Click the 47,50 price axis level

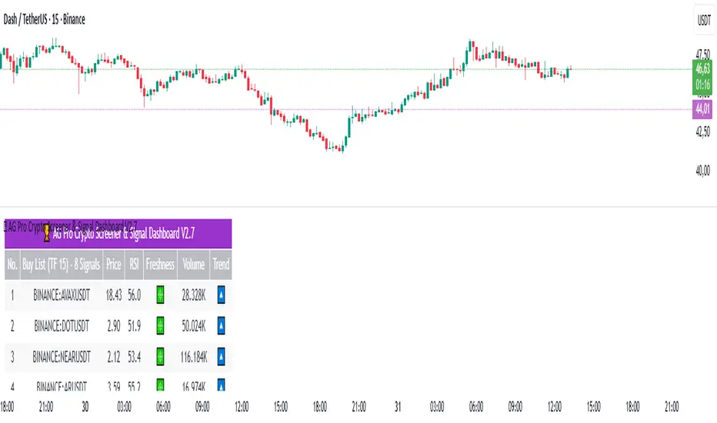(702, 55)
